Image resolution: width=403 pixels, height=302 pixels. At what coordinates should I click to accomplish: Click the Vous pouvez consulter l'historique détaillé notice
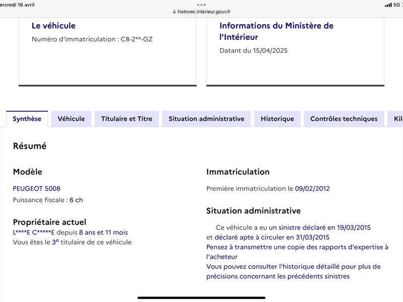tap(294, 271)
